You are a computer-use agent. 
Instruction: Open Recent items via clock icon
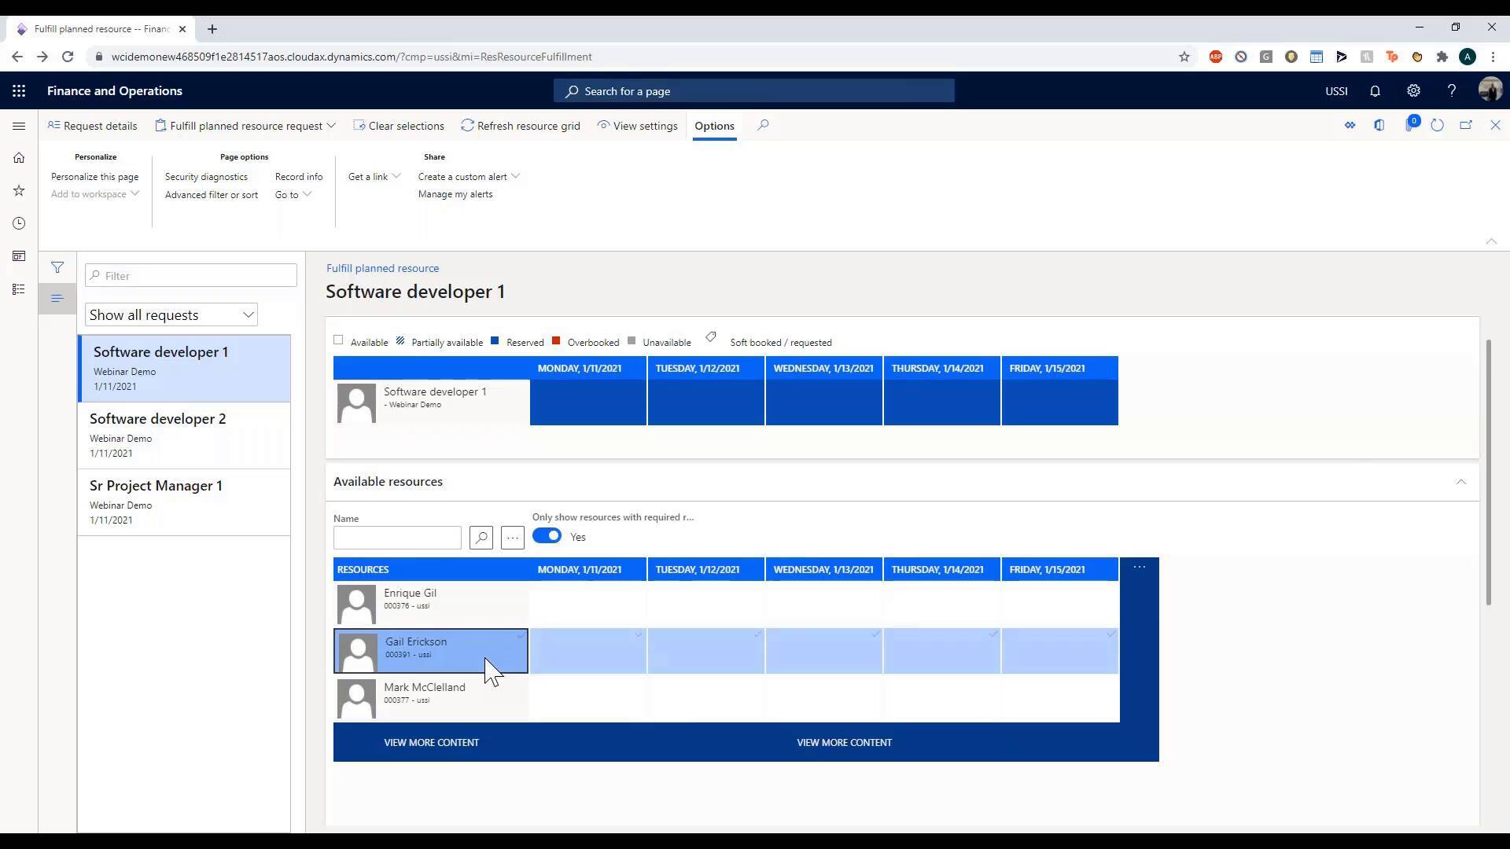(x=19, y=223)
